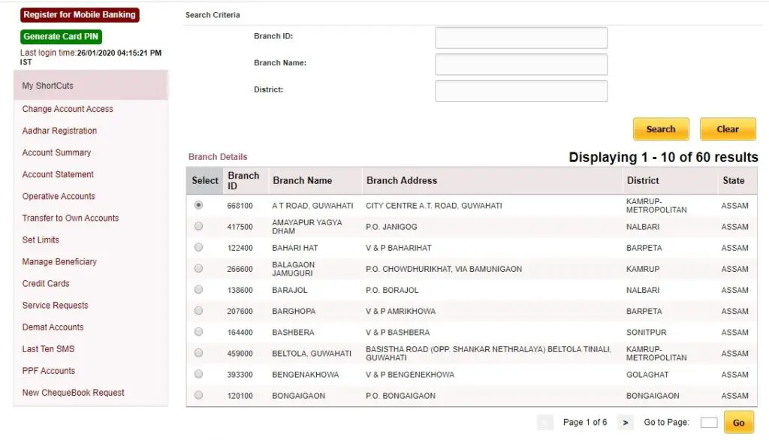
Task: Open PPF Accounts section
Action: (49, 371)
